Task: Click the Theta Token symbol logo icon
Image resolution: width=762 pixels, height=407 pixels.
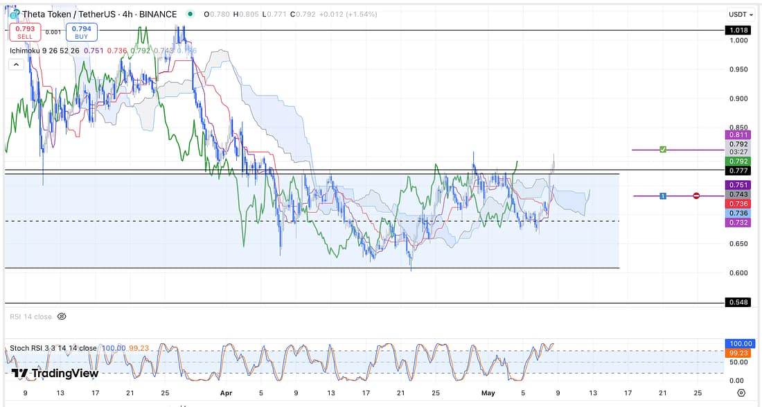Action: click(x=15, y=14)
